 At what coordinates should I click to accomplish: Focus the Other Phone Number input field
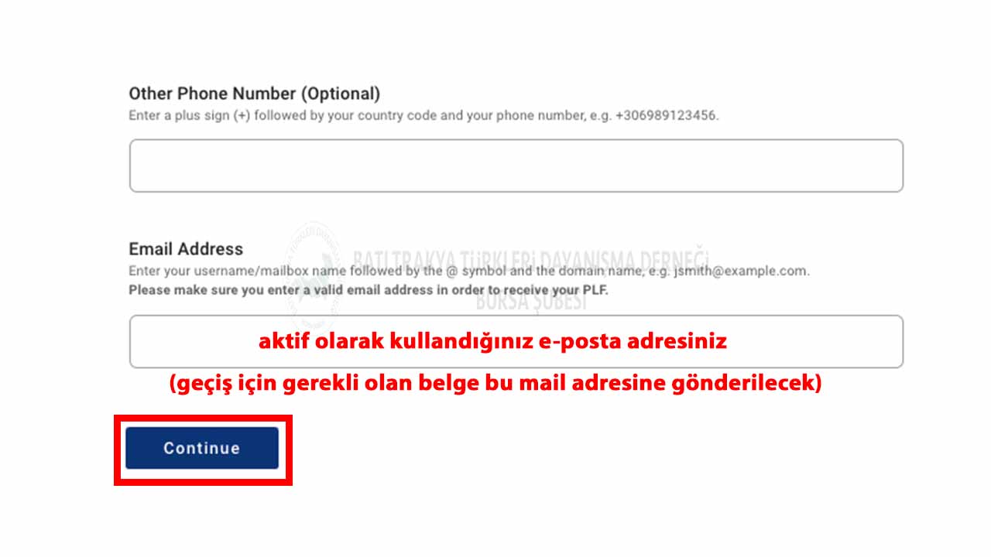point(516,166)
